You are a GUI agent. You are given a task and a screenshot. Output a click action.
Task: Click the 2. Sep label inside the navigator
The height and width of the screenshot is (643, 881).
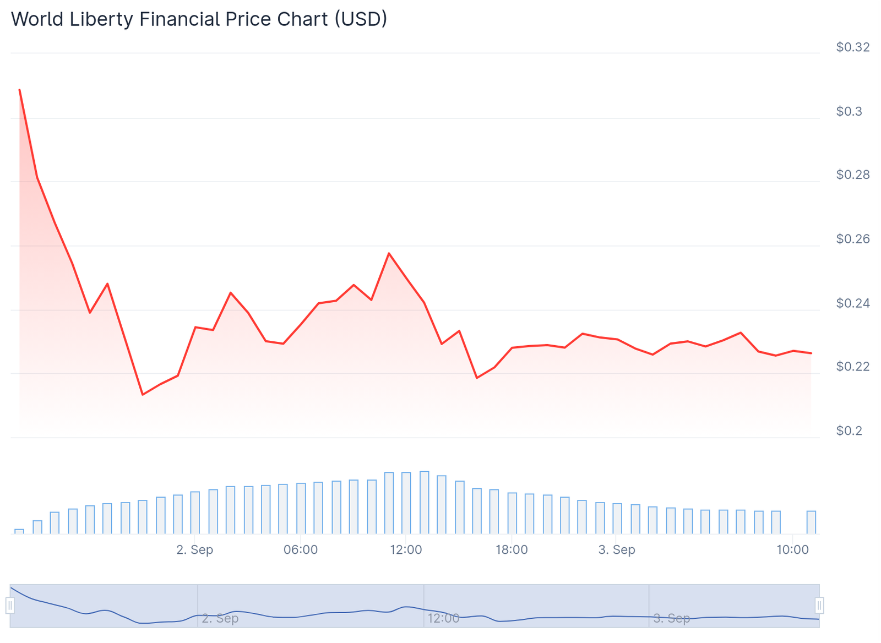coord(220,618)
